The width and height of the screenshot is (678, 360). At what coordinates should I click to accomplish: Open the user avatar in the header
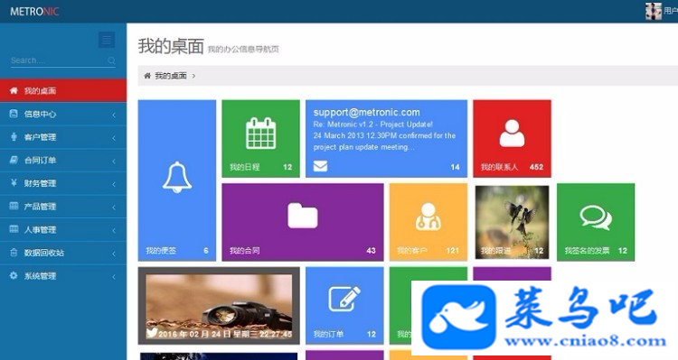tap(654, 11)
